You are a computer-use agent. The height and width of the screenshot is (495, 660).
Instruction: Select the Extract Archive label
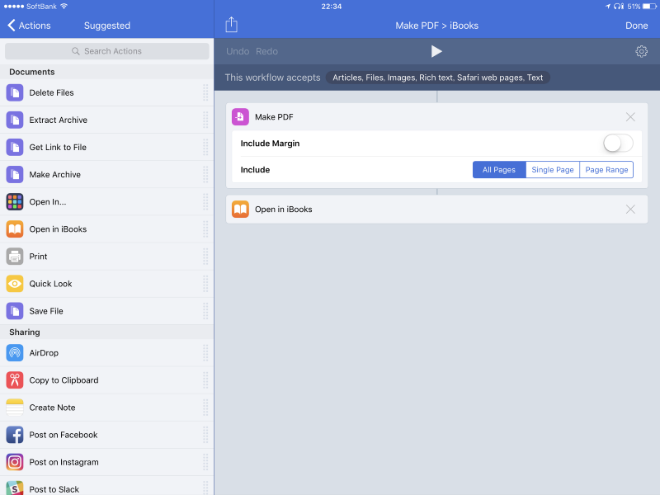[x=58, y=120]
